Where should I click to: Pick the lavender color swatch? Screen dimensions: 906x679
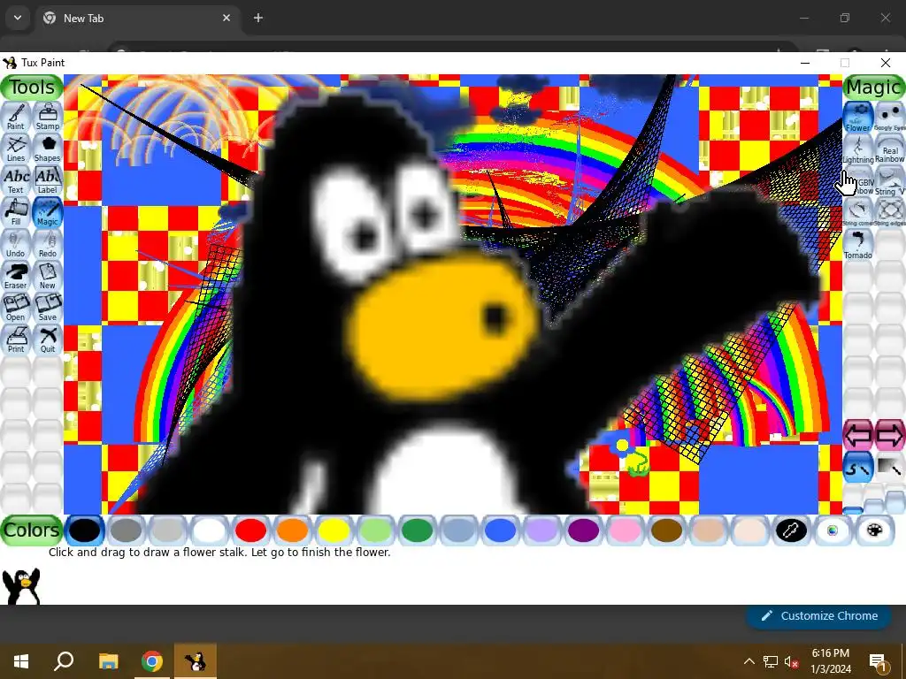click(542, 530)
